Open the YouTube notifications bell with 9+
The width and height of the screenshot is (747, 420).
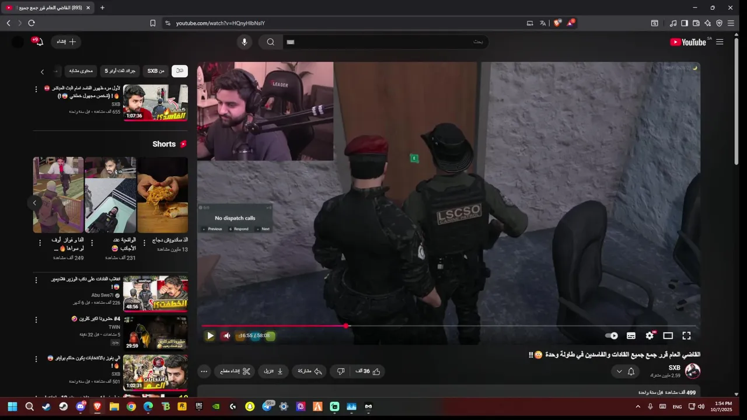[x=39, y=41]
